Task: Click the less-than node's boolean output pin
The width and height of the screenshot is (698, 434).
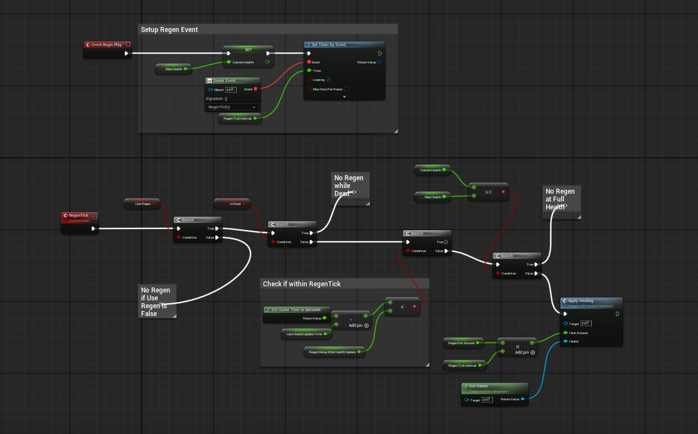Action: point(414,307)
